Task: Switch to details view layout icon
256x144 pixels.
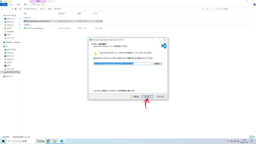Action: coord(251,137)
